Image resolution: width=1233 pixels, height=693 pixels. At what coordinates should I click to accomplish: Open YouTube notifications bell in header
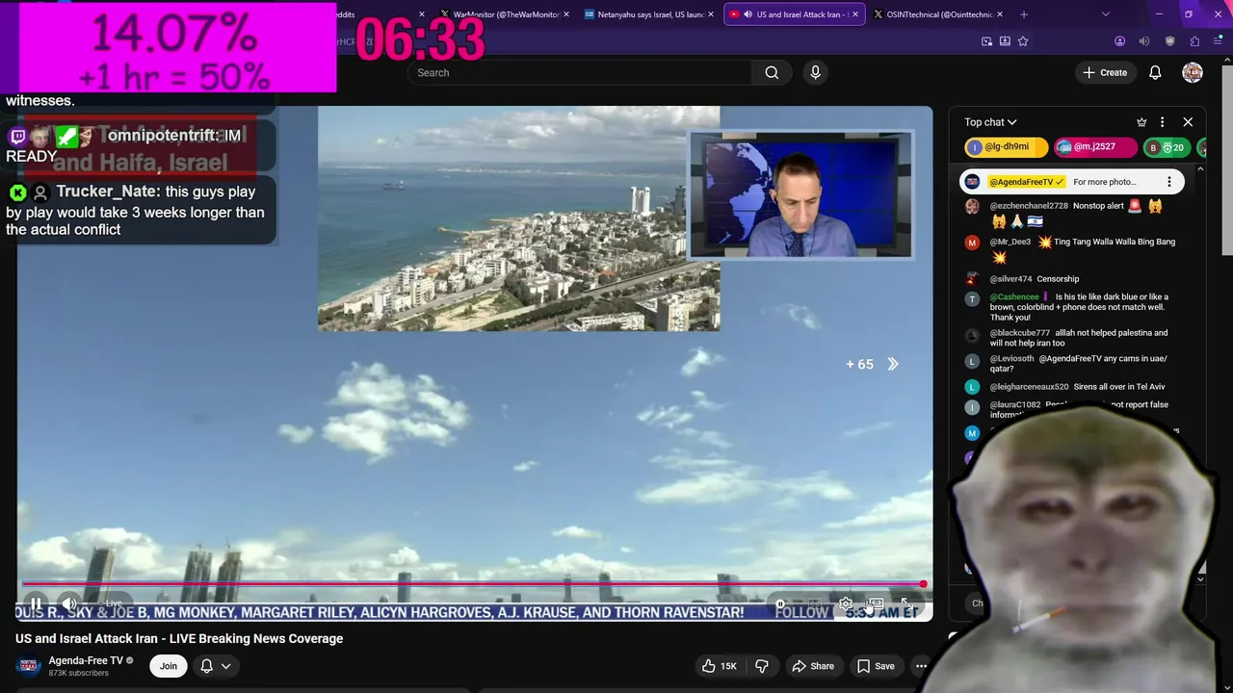click(x=1155, y=72)
